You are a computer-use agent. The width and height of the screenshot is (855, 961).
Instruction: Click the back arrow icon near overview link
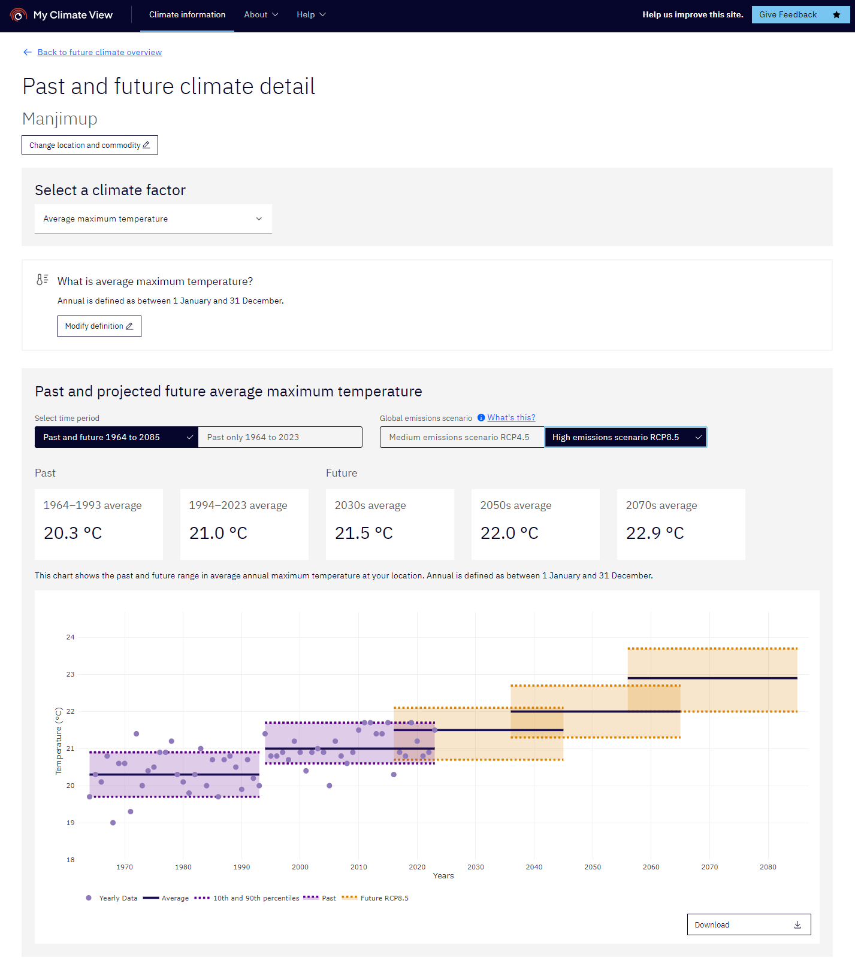[28, 53]
